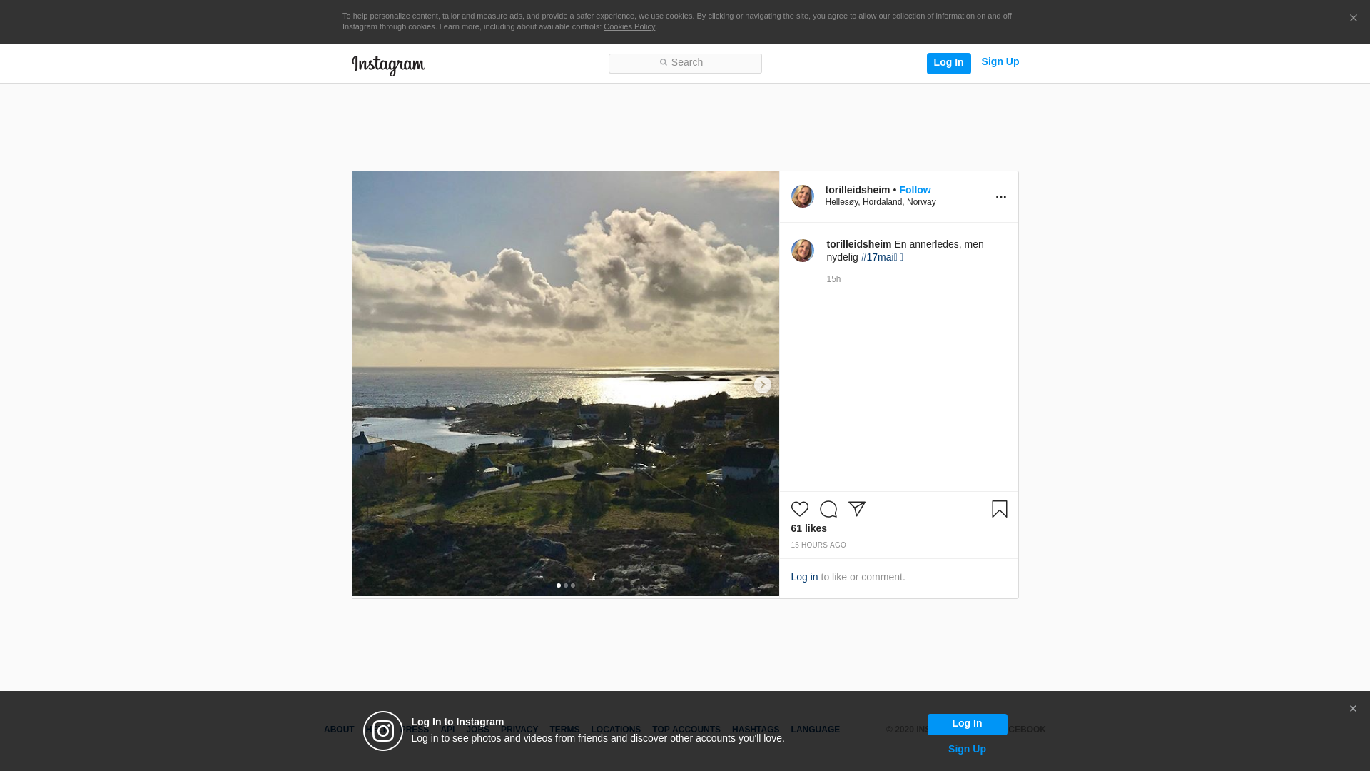
Task: Open the #17mai hashtag link
Action: pos(878,257)
